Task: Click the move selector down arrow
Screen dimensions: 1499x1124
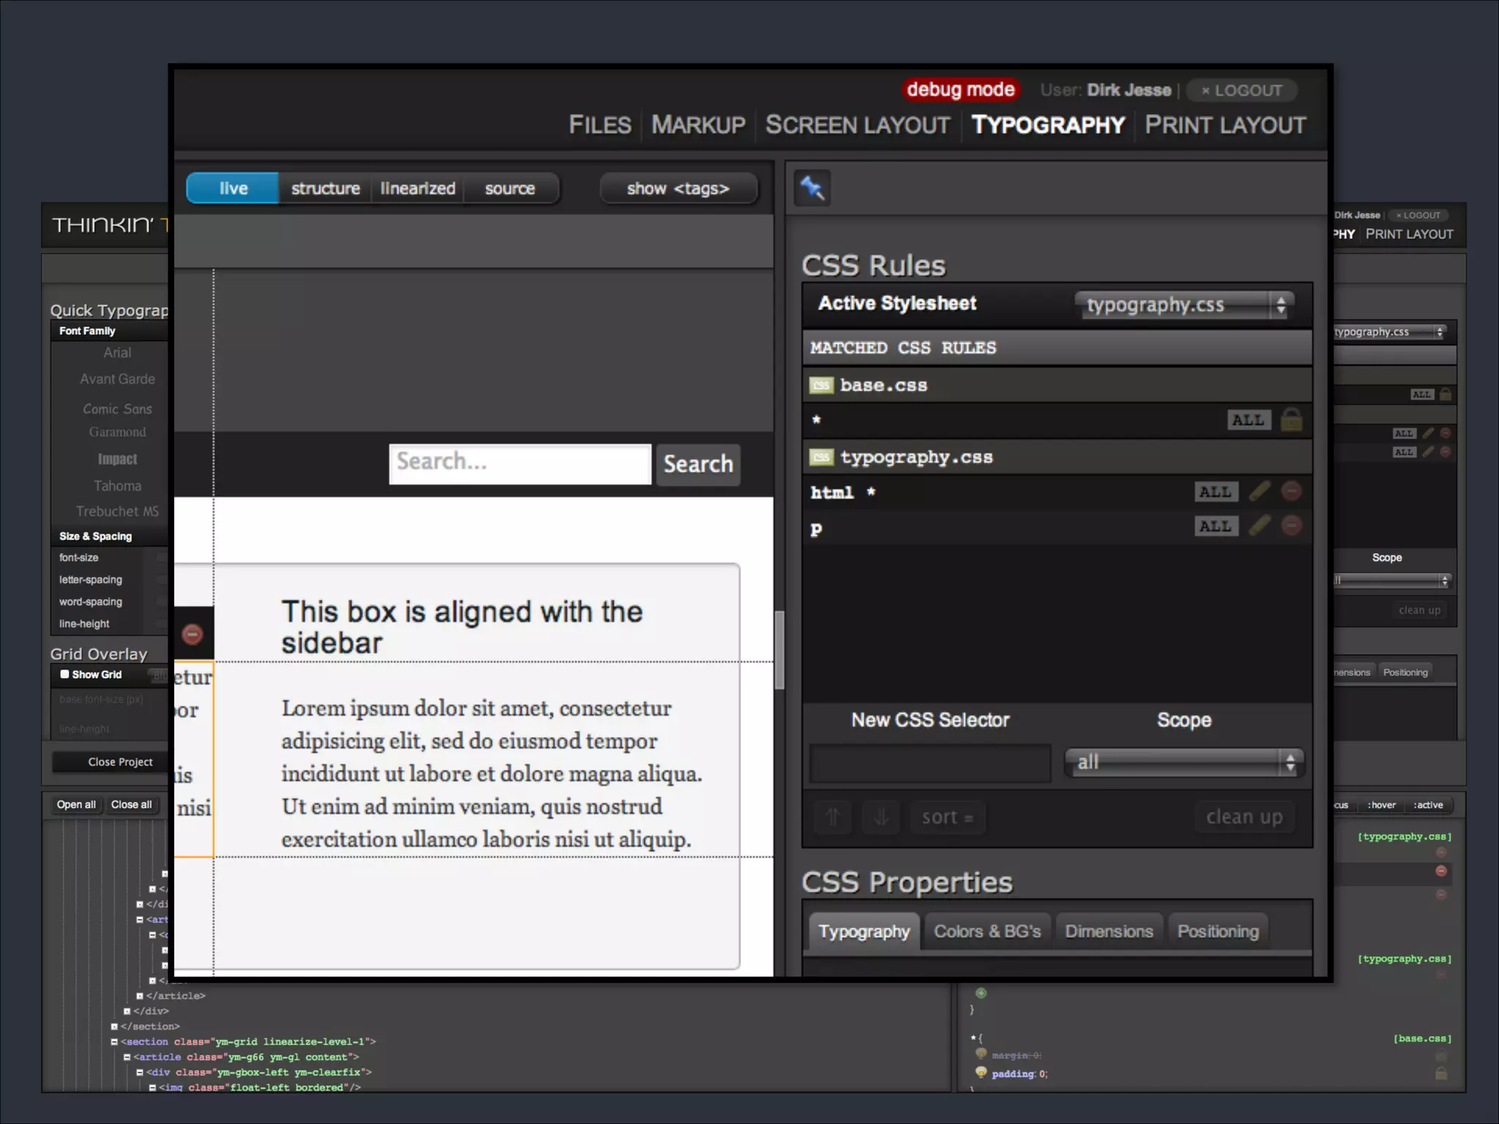Action: point(881,817)
